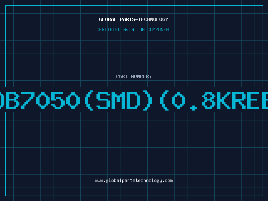Viewport: 268px width, 201px height.
Task: Click the GLOBAL PARTS-TECHNOLOGY heading
Action: (134, 19)
